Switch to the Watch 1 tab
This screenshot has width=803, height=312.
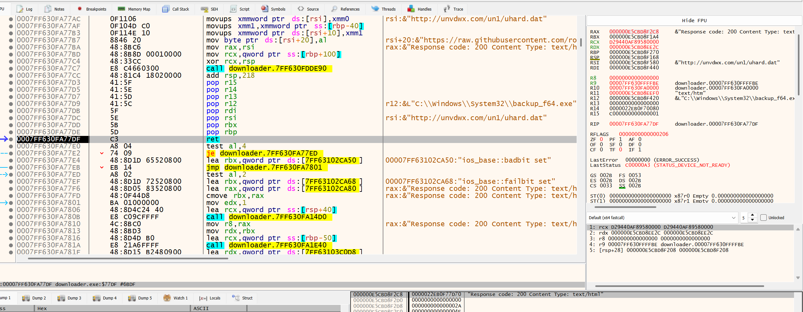pyautogui.click(x=176, y=298)
